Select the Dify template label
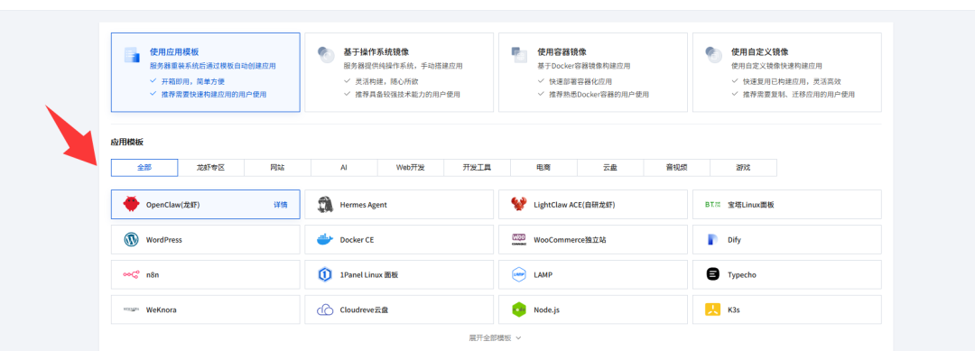The image size is (975, 351). point(734,239)
